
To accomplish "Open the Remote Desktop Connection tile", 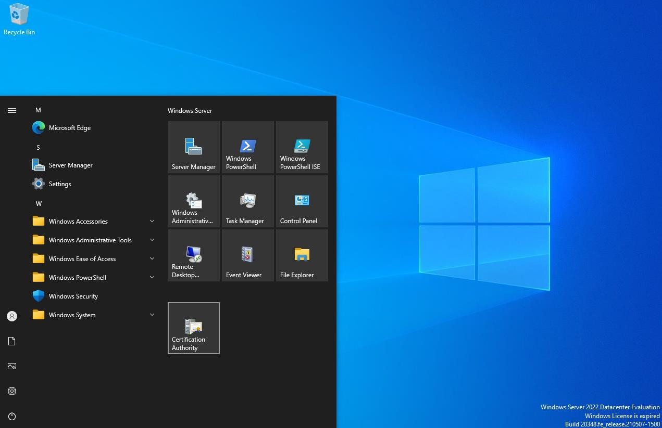I will [194, 255].
